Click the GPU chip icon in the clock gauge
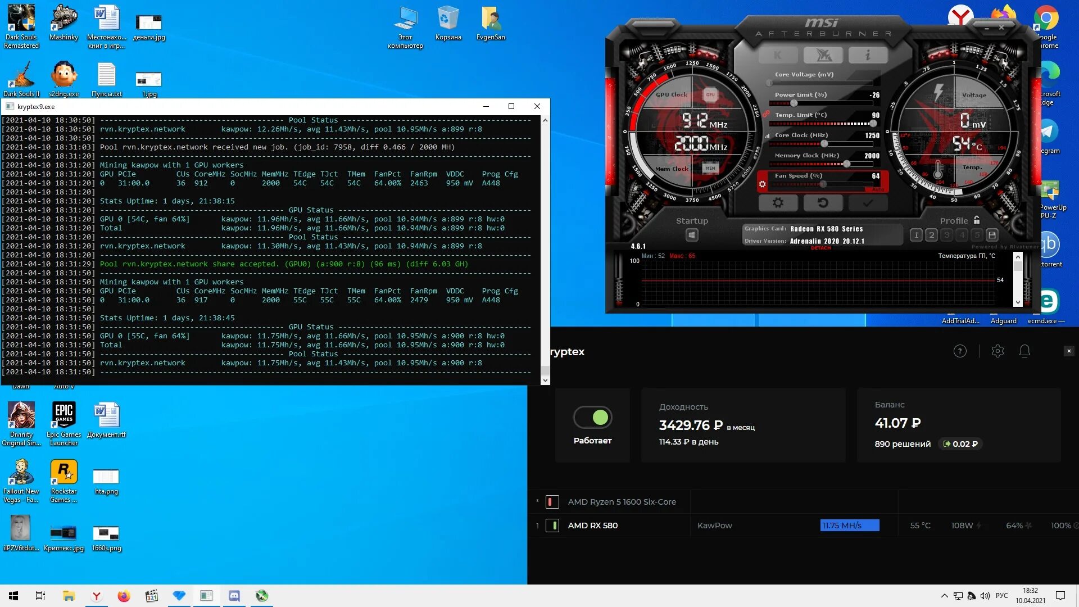 point(710,94)
